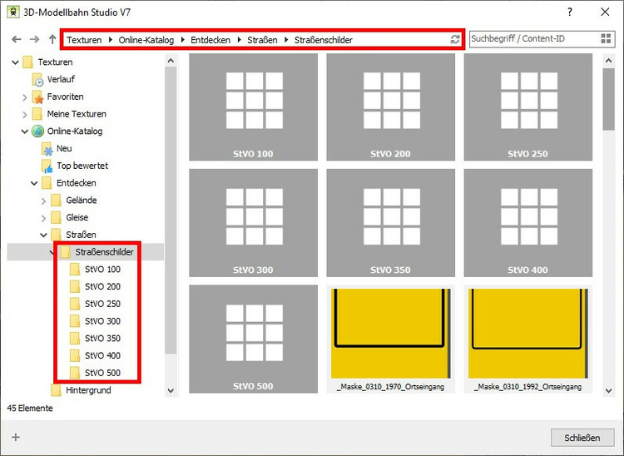Click Online-Katalog in the breadcrumb path
This screenshot has height=456, width=624.
pyautogui.click(x=146, y=40)
